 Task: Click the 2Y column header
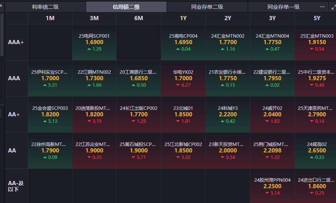coord(228,18)
